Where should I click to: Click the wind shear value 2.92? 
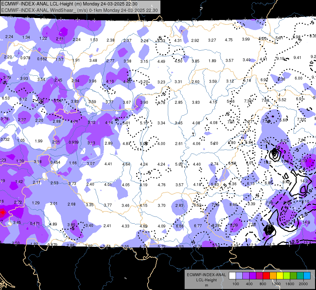pos(195,41)
